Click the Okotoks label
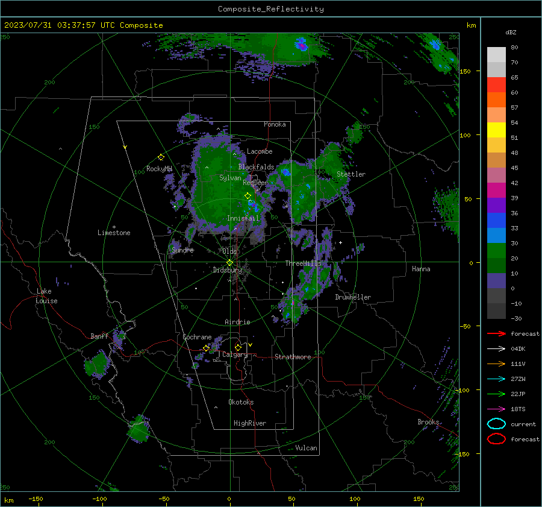The width and height of the screenshot is (542, 507). (x=241, y=402)
